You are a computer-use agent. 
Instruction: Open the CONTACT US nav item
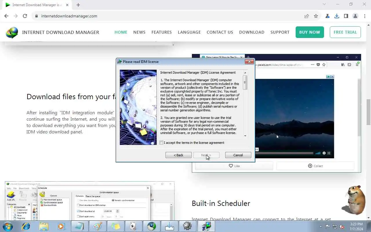click(220, 32)
